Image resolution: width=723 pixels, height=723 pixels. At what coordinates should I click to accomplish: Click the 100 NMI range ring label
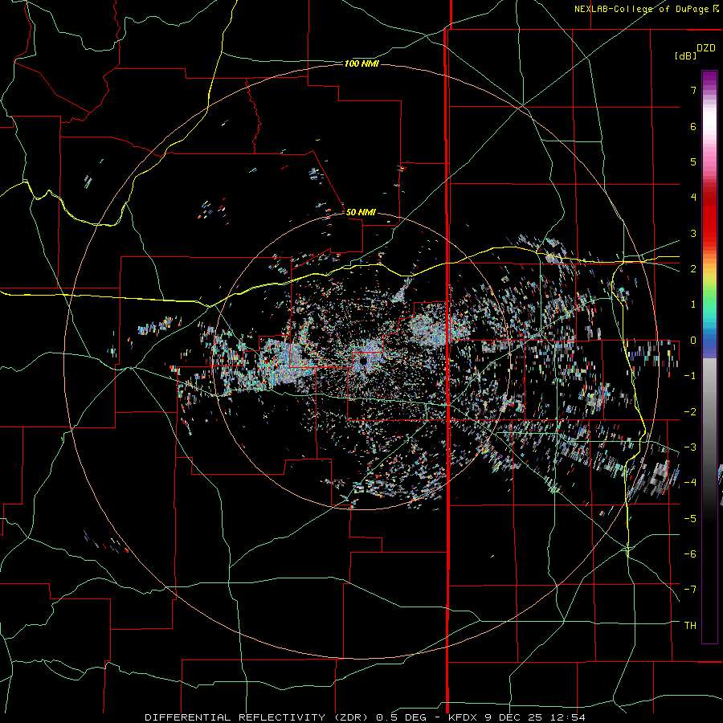pyautogui.click(x=361, y=63)
